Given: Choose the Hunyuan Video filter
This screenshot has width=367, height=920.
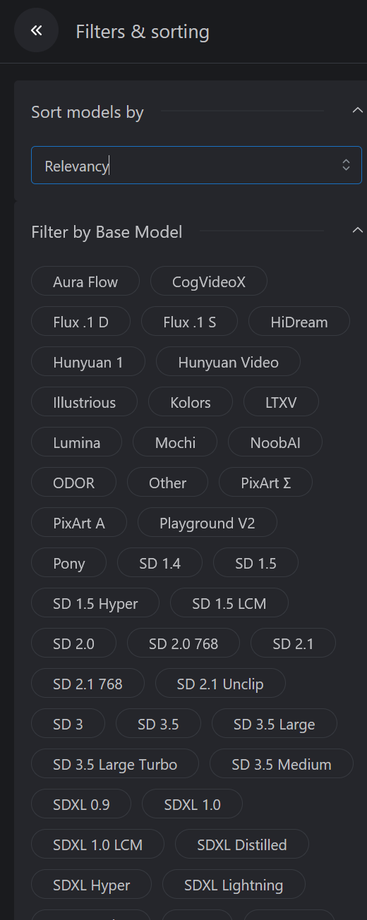Looking at the screenshot, I should click(229, 362).
